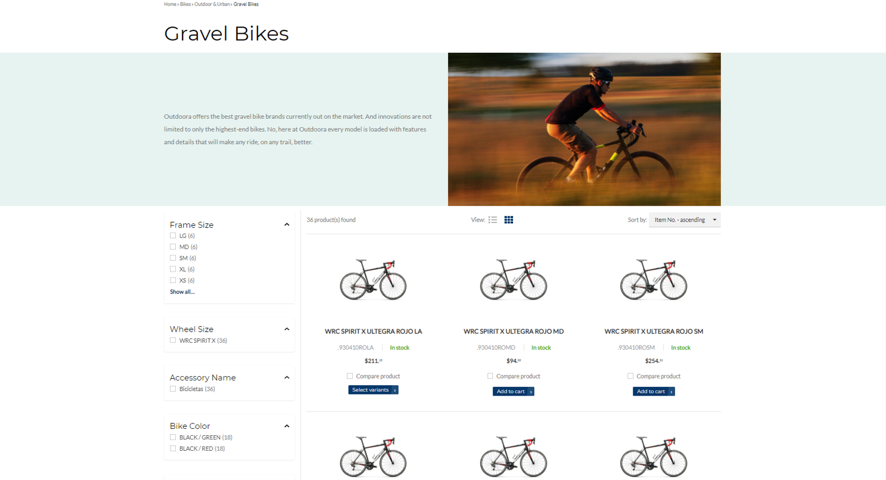Open the Sort by dropdown

click(x=684, y=220)
